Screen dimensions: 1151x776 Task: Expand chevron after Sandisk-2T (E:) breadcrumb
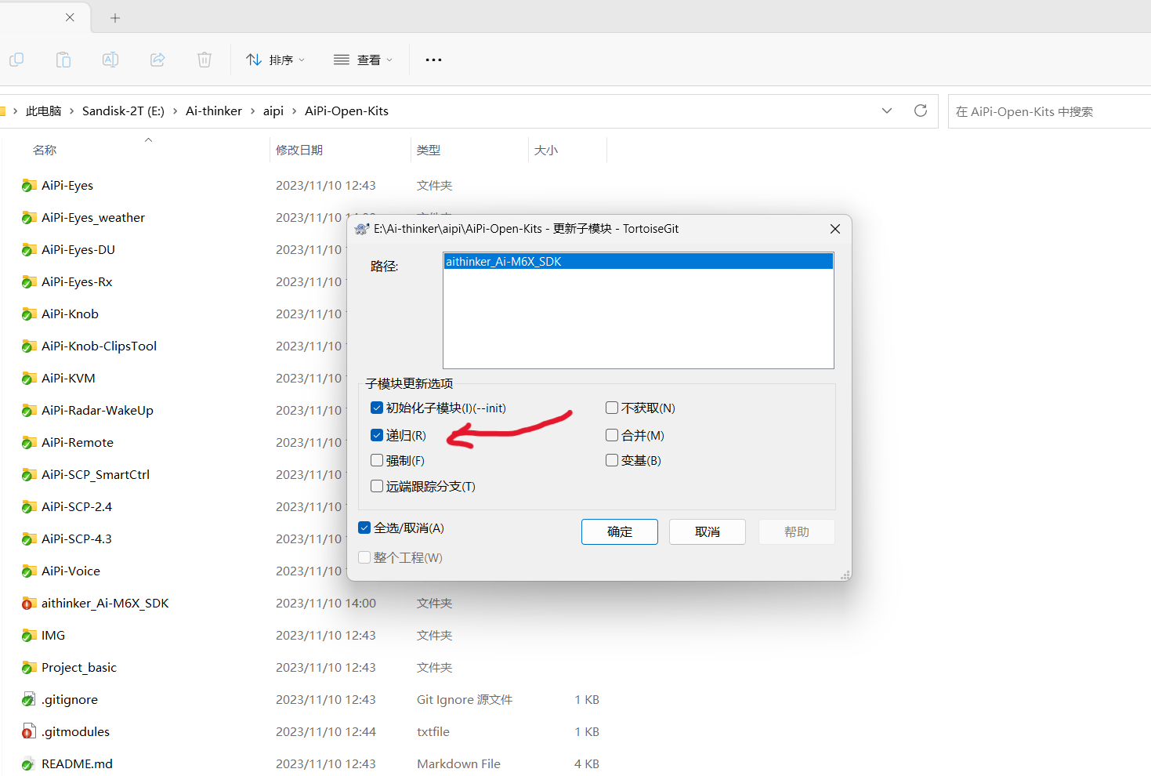[x=175, y=111]
